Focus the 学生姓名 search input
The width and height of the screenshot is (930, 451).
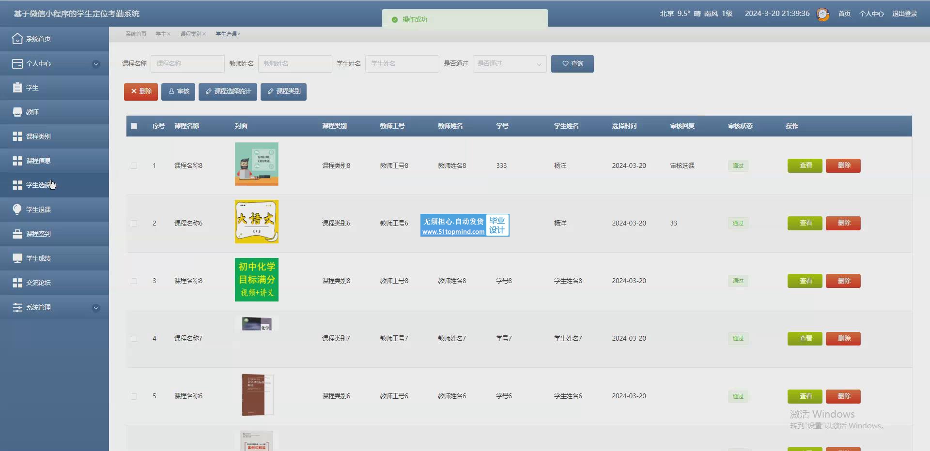[402, 64]
